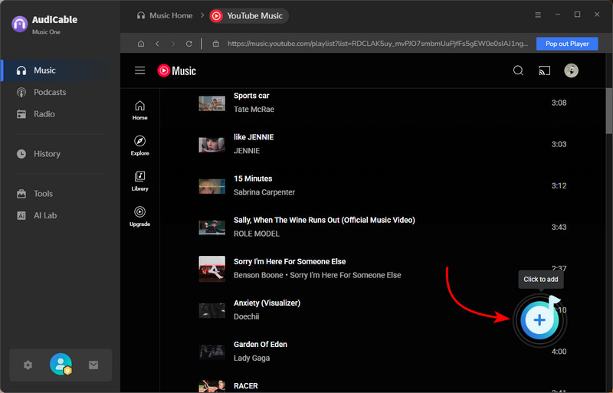Open the YouTube Music profile avatar
The image size is (613, 393).
click(x=571, y=70)
